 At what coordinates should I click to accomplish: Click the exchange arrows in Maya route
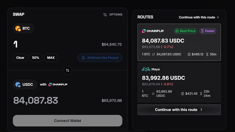coord(153,94)
